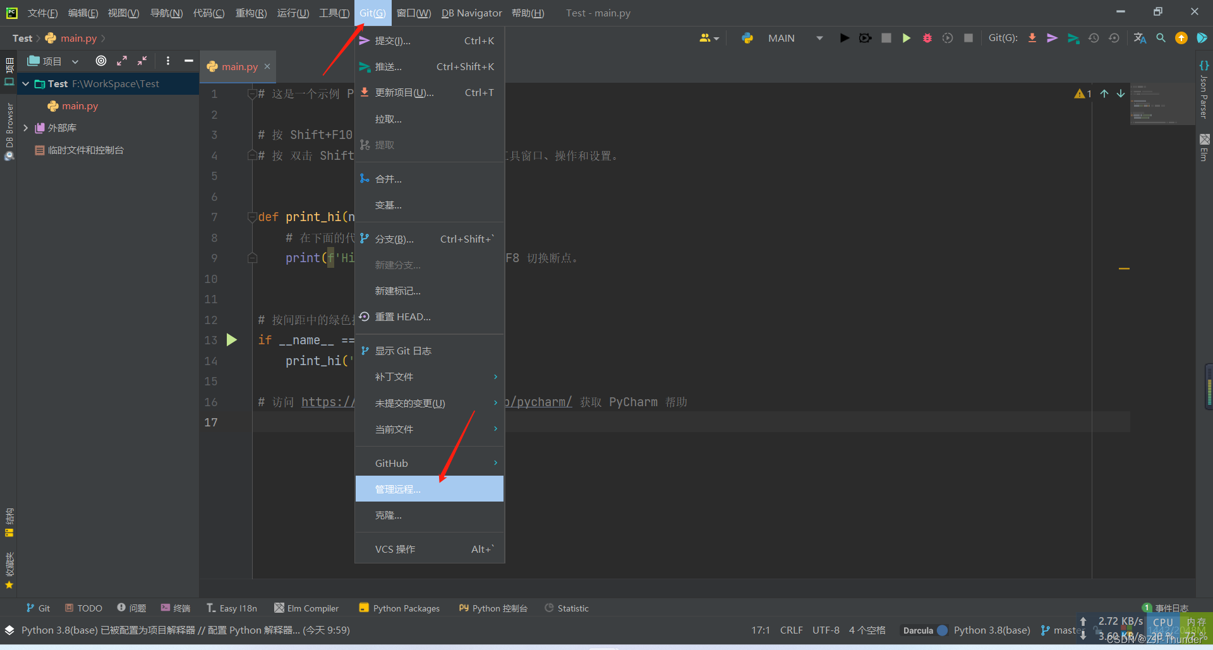Click the Collapse All icon in project panel
Viewport: 1213px width, 650px height.
(143, 61)
